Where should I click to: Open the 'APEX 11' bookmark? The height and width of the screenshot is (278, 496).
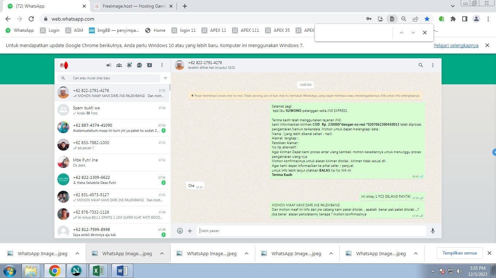point(214,30)
